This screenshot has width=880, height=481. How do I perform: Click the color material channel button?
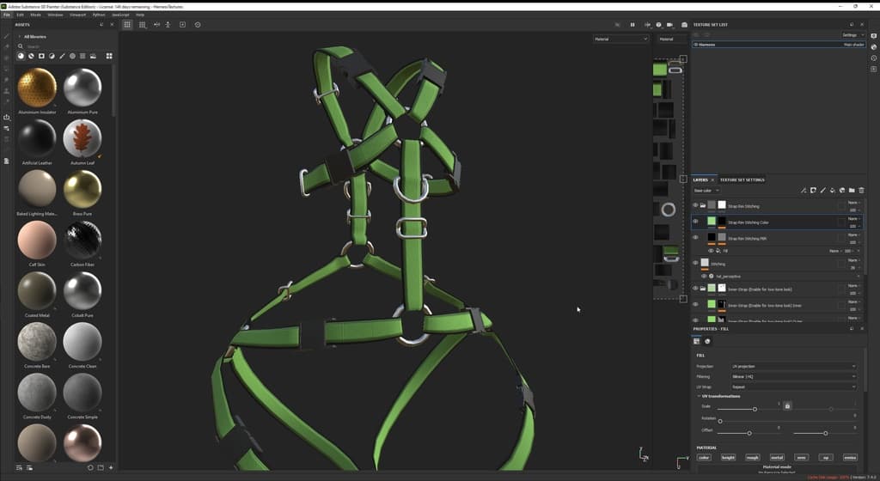coord(704,458)
